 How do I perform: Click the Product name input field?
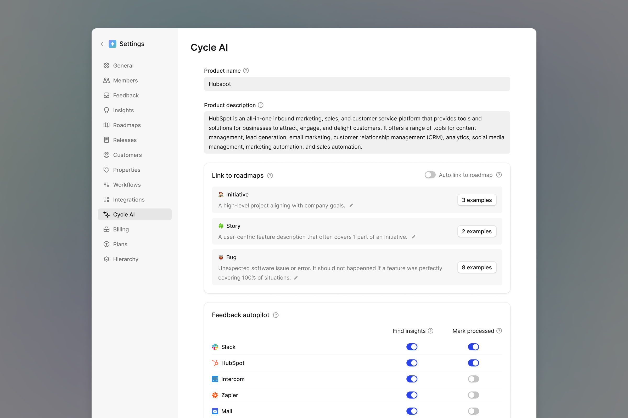[357, 84]
